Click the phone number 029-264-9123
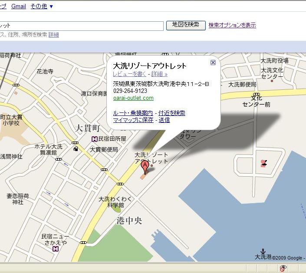 pos(130,91)
